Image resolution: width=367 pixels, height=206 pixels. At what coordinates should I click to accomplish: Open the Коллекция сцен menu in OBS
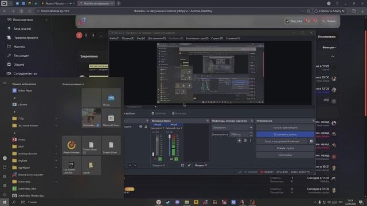pyautogui.click(x=197, y=38)
